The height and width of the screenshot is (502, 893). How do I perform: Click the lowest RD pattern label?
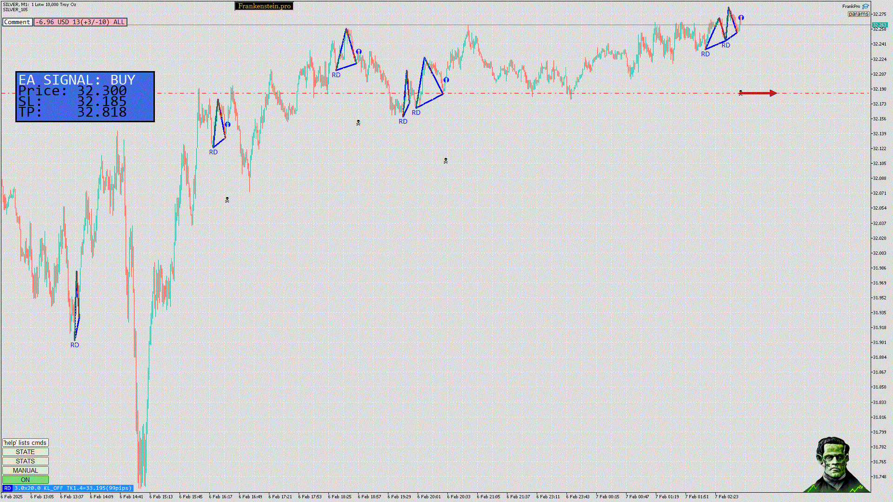tap(75, 345)
